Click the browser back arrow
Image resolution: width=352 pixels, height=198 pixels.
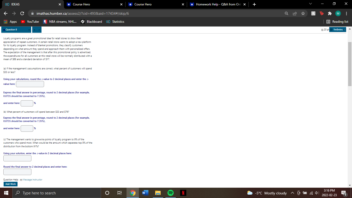[x=5, y=13]
